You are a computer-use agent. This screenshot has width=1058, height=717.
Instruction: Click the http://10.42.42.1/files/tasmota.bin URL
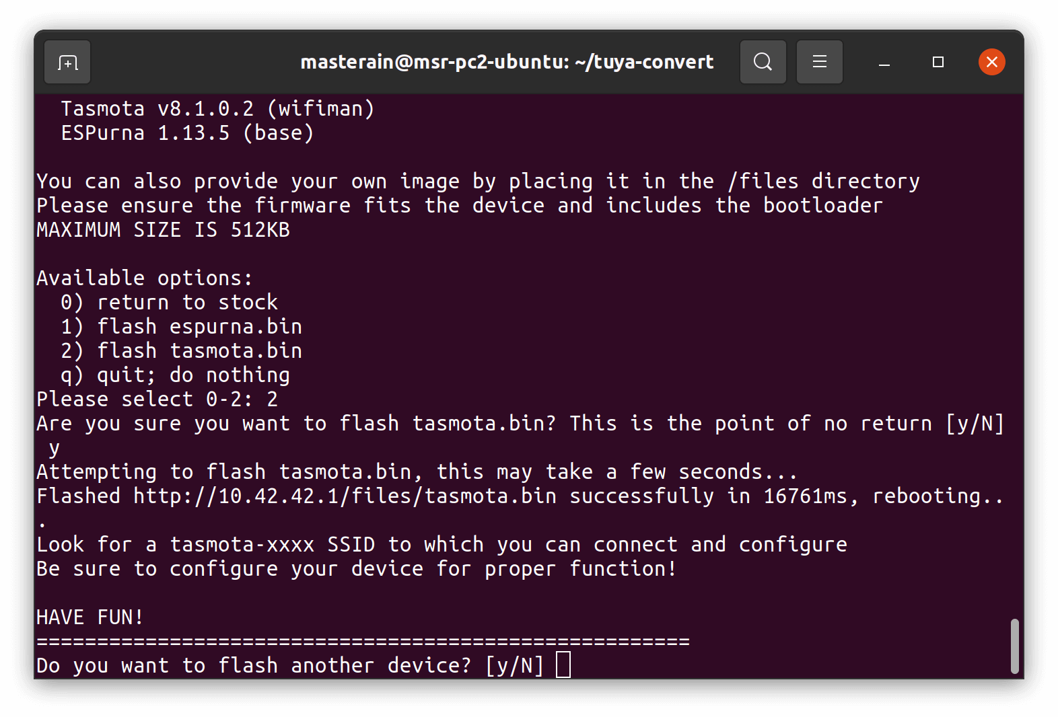tap(345, 496)
